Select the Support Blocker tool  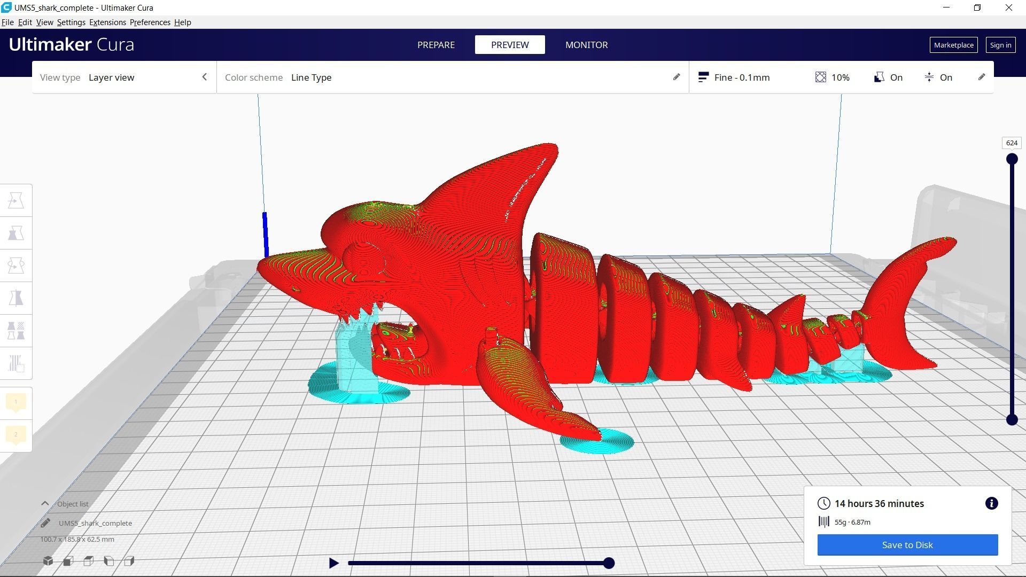click(16, 363)
